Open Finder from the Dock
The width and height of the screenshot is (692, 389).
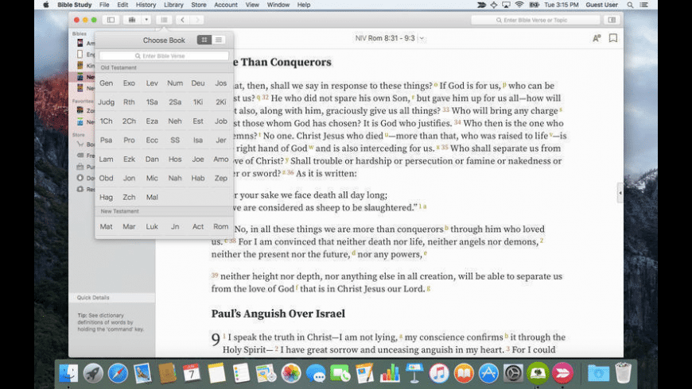[x=68, y=374]
